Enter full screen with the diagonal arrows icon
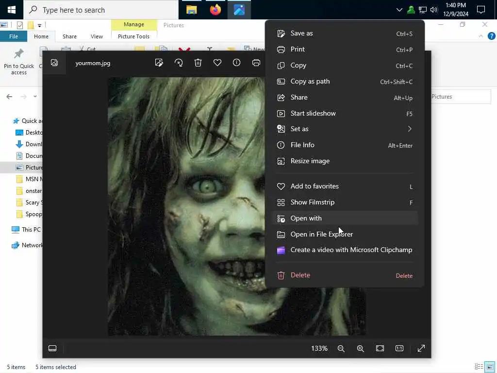The height and width of the screenshot is (373, 497). (x=421, y=349)
